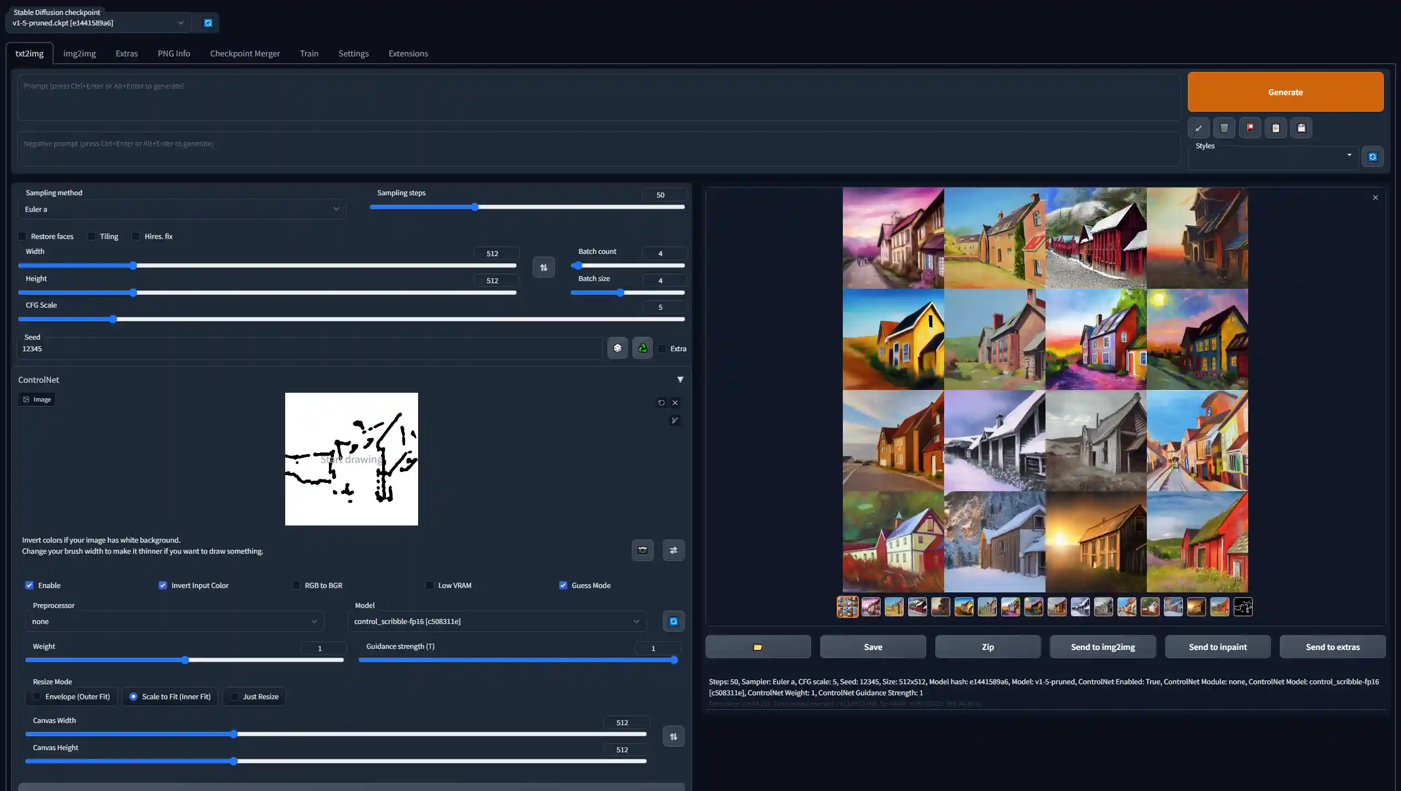Disable the Guess Mode checkbox
This screenshot has width=1401, height=791.
click(563, 585)
